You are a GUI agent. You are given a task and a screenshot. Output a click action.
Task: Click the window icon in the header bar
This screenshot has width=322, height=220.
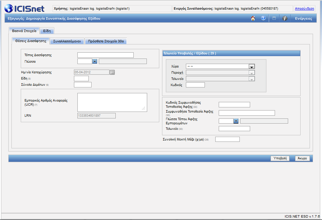tap(274, 18)
